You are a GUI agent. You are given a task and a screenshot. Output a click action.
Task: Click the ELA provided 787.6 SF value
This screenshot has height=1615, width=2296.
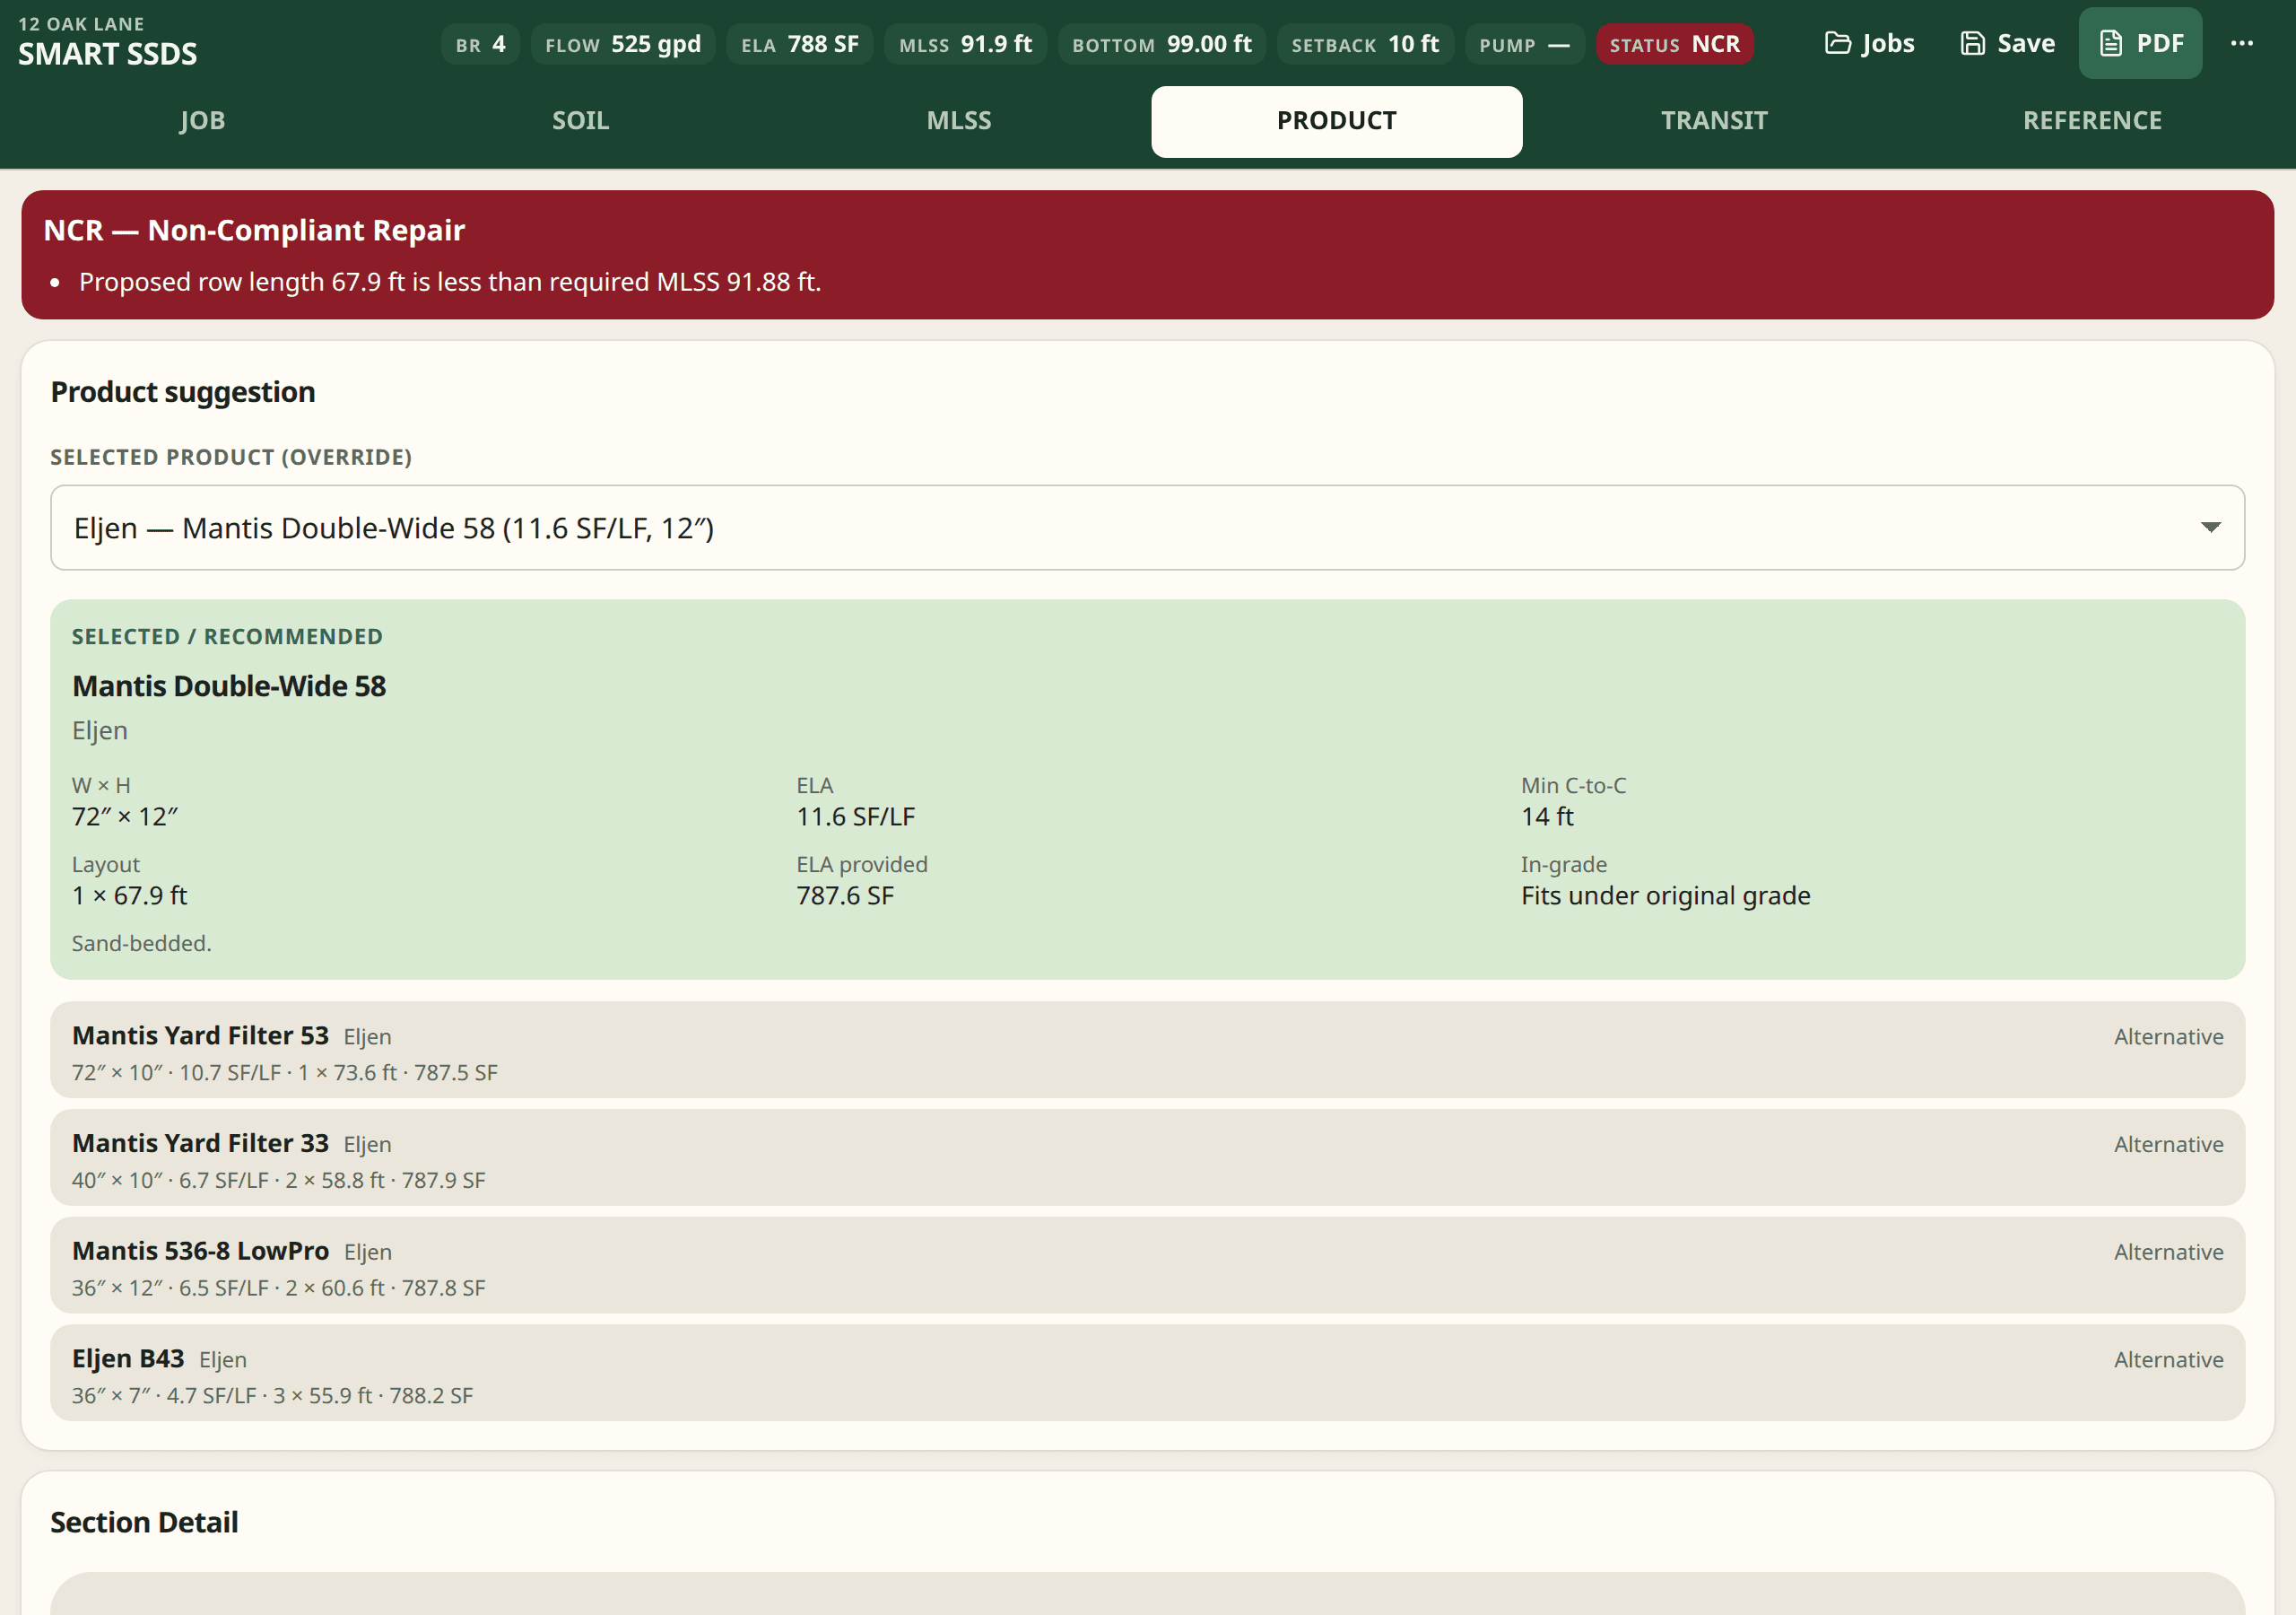pyautogui.click(x=845, y=895)
